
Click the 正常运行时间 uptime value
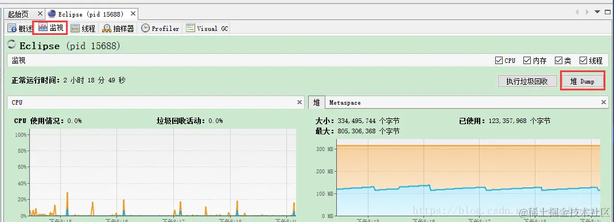tap(94, 80)
